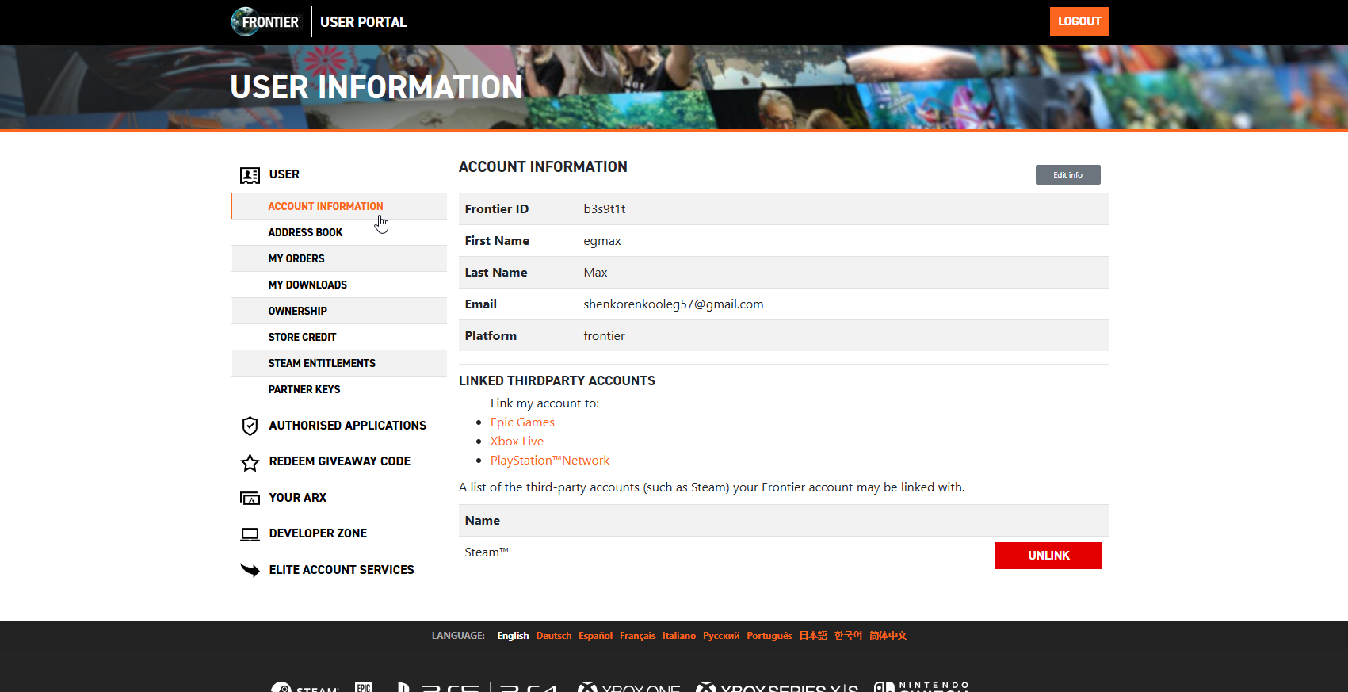Screen dimensions: 1348x692
Task: Open Authorised Applications via its shield icon
Action: [250, 426]
